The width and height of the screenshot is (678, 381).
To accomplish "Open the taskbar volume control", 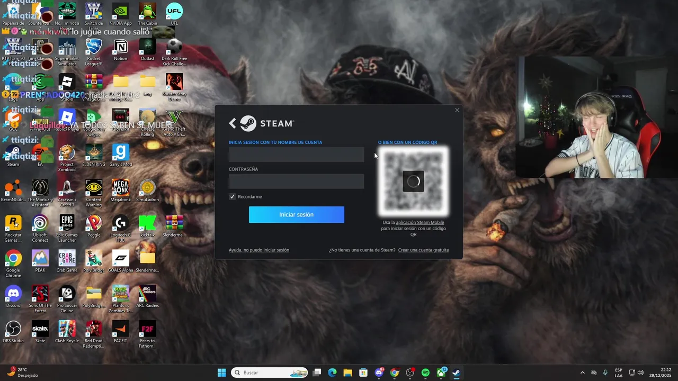I will click(641, 373).
